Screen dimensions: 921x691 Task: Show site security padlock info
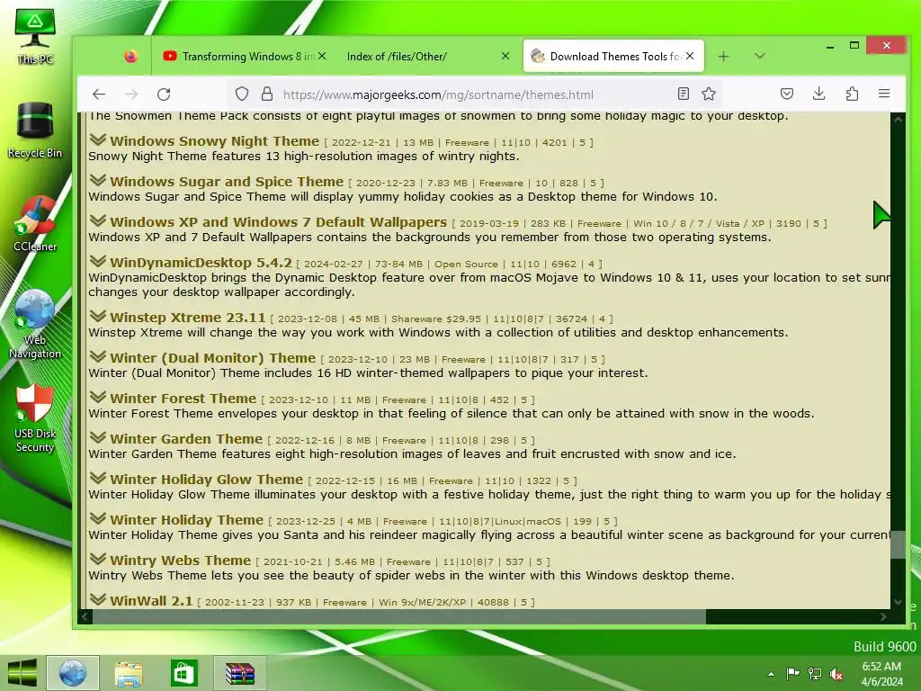click(267, 94)
